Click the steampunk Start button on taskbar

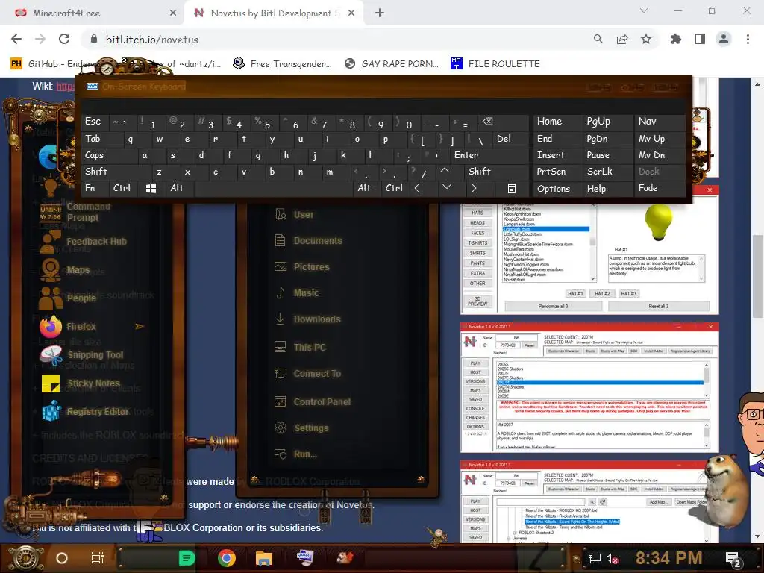pyautogui.click(x=26, y=558)
